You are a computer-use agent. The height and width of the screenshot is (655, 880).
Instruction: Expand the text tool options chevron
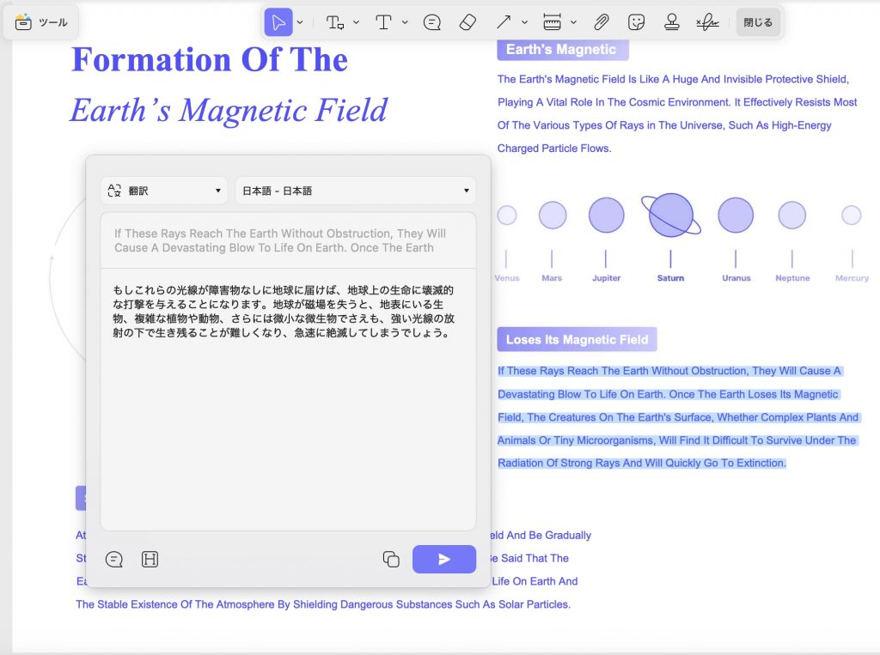[405, 22]
